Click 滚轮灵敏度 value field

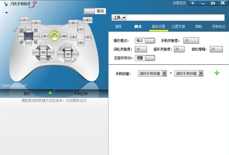point(141,49)
